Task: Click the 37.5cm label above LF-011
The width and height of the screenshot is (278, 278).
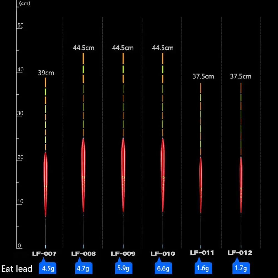Action: [x=203, y=76]
